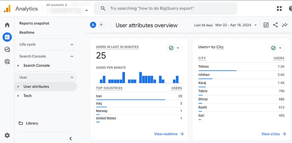Screen dimensions: 292x143
Task: Click the search field to search Analytics
Action: tap(165, 9)
